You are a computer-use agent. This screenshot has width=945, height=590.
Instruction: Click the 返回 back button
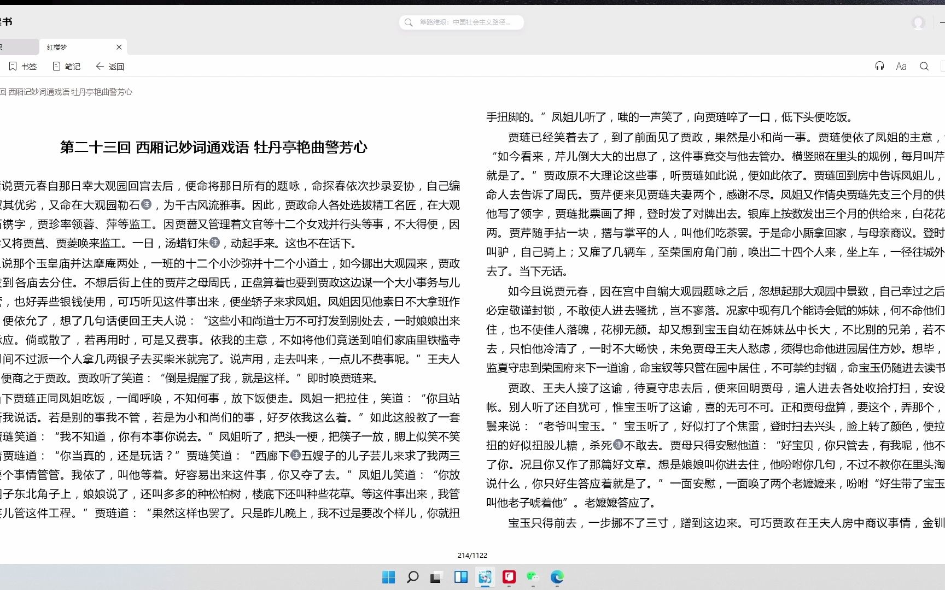110,67
